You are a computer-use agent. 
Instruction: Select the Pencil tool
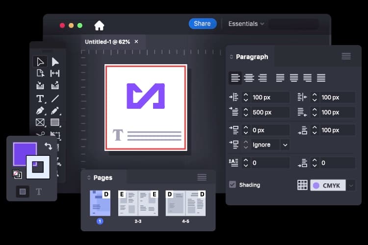coord(55,110)
